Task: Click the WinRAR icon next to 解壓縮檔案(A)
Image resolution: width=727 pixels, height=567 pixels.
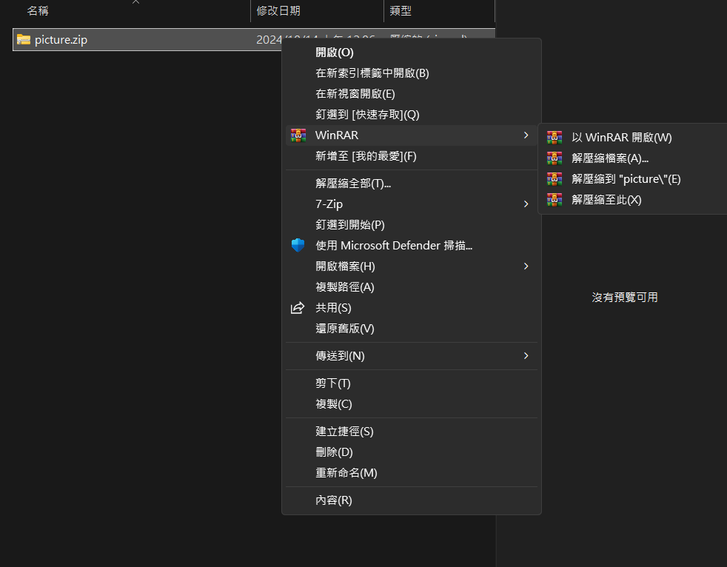Action: coord(554,158)
